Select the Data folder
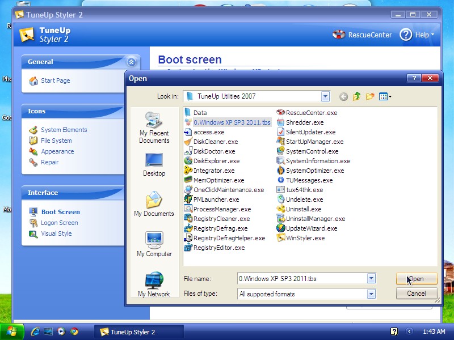 tap(195, 113)
